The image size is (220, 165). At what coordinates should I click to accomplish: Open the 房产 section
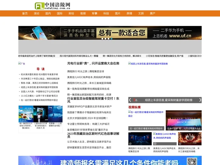(x=152, y=13)
